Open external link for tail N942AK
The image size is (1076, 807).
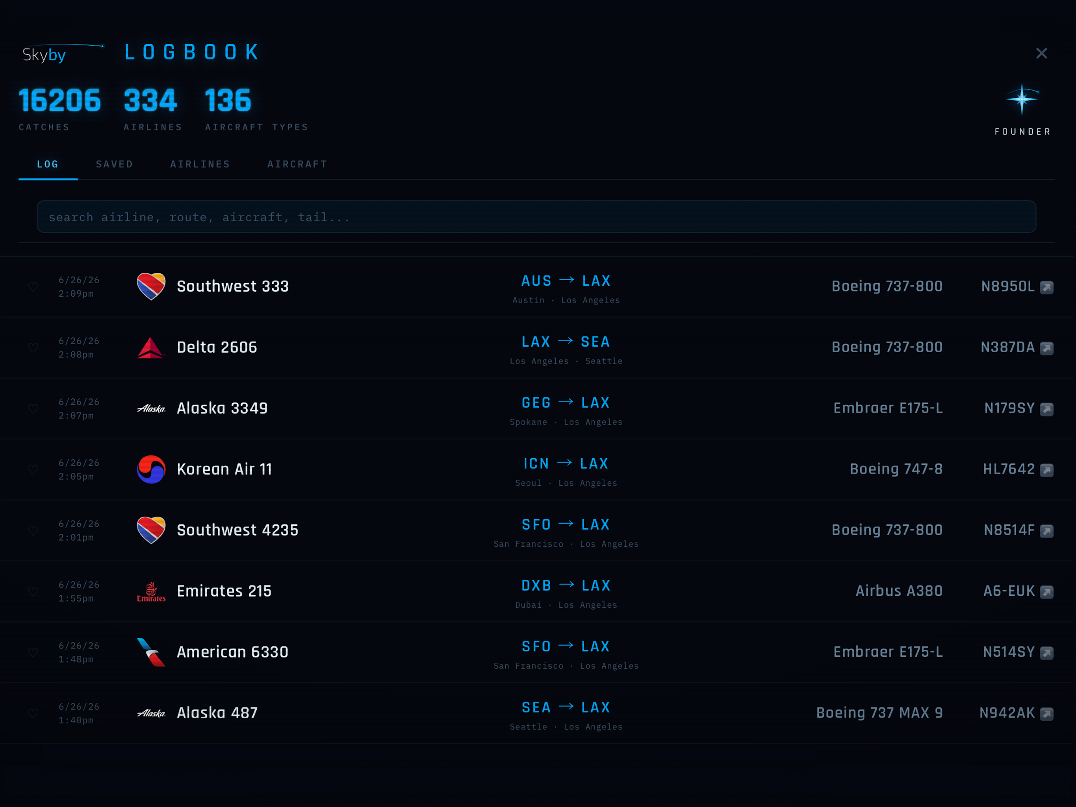(1046, 714)
